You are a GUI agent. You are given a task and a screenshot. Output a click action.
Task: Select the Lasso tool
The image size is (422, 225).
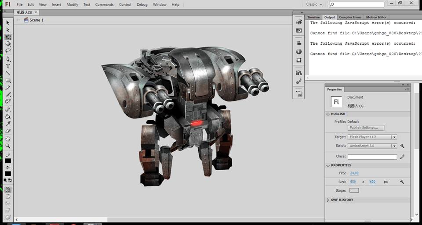click(x=8, y=51)
